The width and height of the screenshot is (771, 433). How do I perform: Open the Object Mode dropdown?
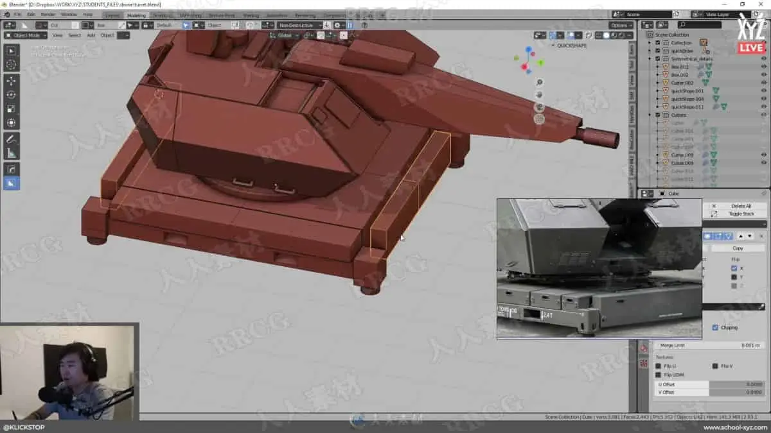26,35
